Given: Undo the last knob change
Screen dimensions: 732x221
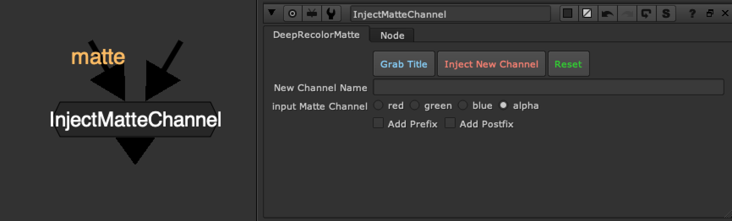Looking at the screenshot, I should coord(607,14).
